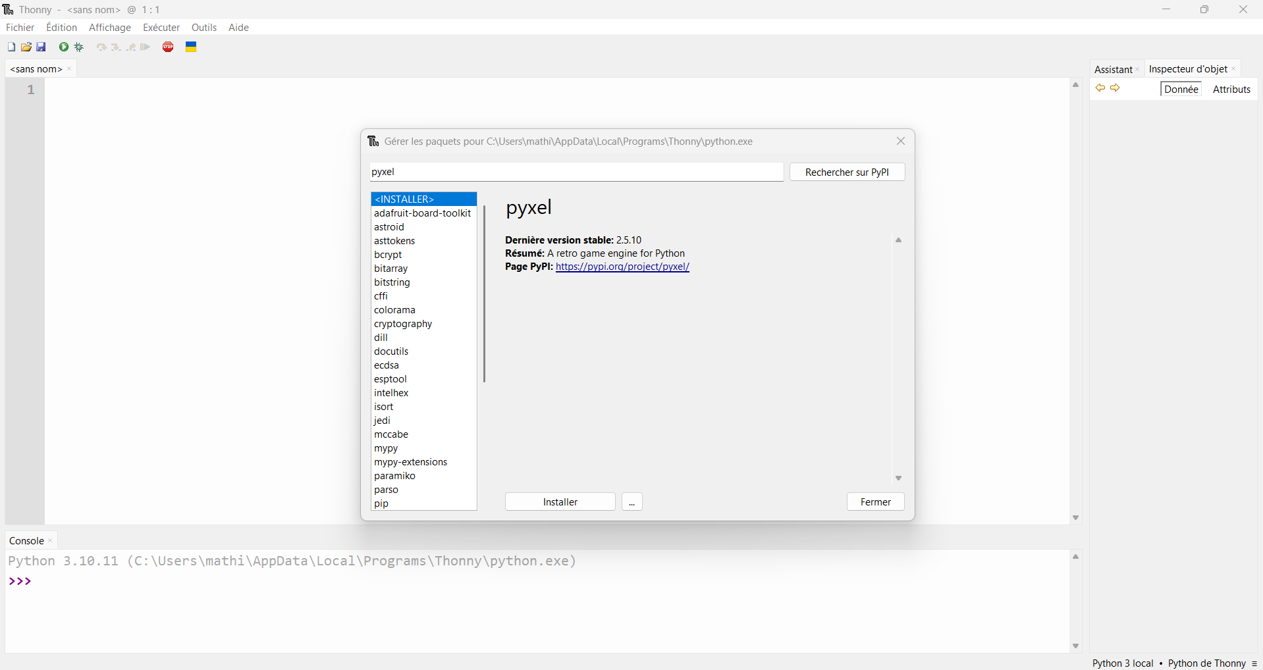Run the current script with green play icon
Viewport: 1263px width, 670px height.
pyautogui.click(x=64, y=47)
